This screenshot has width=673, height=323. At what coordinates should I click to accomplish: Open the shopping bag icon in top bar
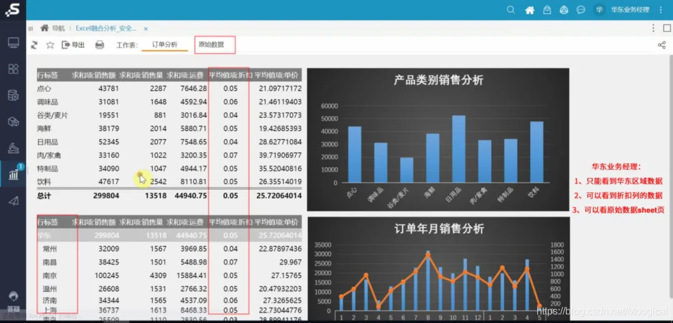[547, 10]
